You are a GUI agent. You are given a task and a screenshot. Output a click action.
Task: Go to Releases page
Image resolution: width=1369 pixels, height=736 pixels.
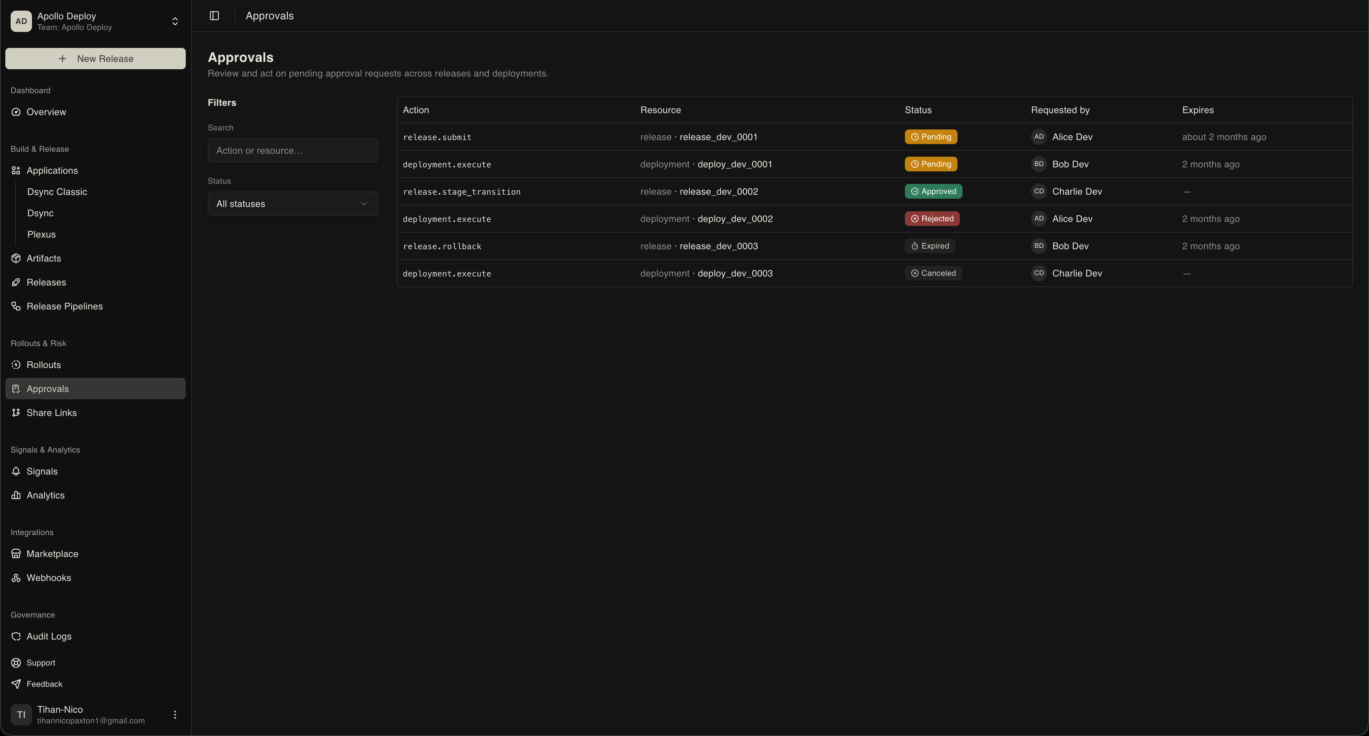(x=96, y=282)
